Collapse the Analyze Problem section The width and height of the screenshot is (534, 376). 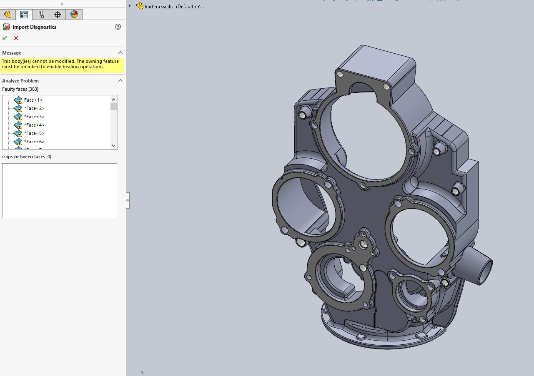(120, 81)
